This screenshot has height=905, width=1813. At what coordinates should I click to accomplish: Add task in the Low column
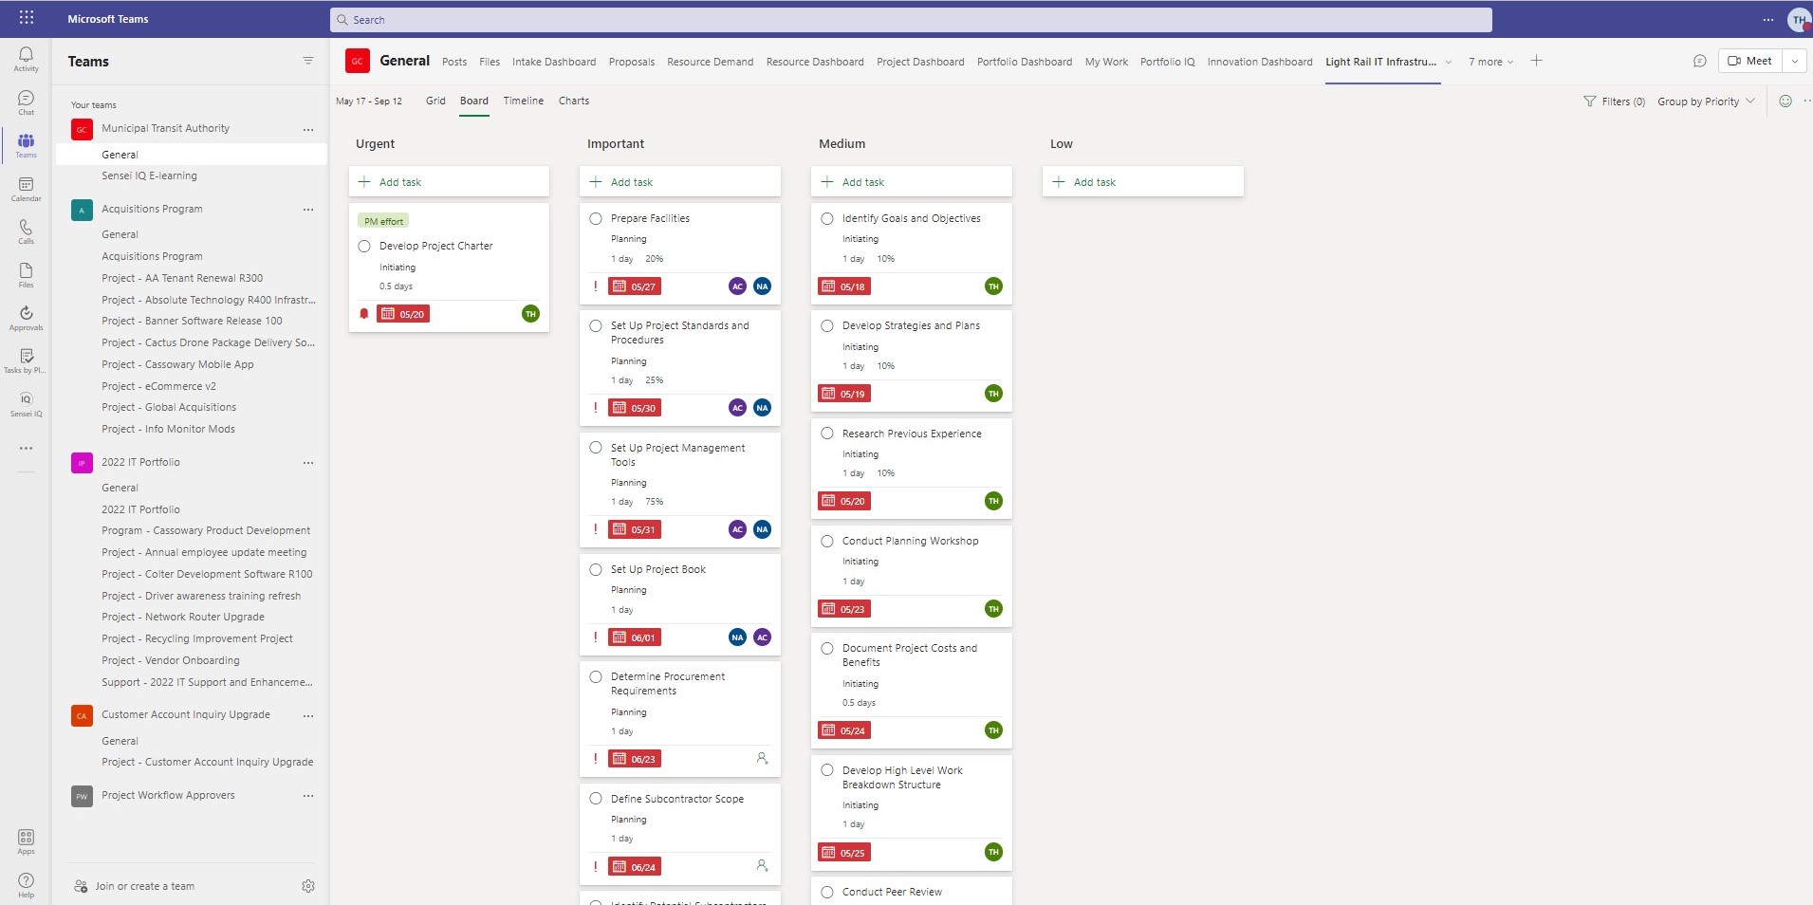pos(1143,181)
